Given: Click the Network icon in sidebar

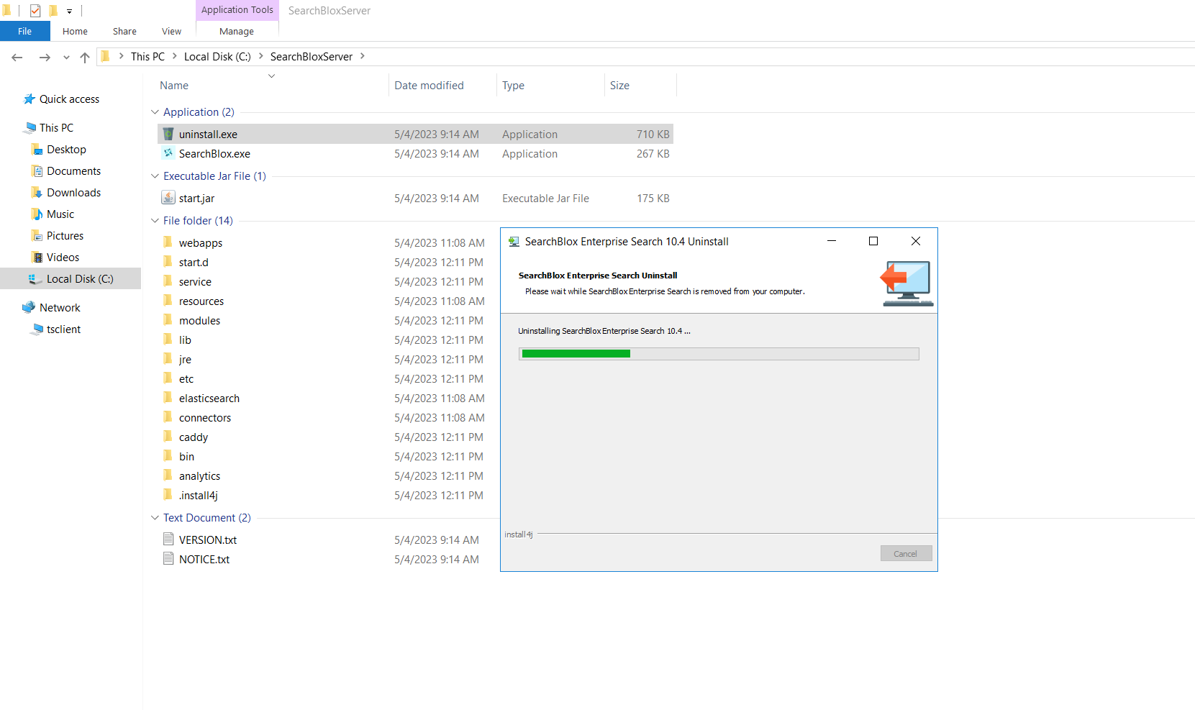Looking at the screenshot, I should (29, 307).
